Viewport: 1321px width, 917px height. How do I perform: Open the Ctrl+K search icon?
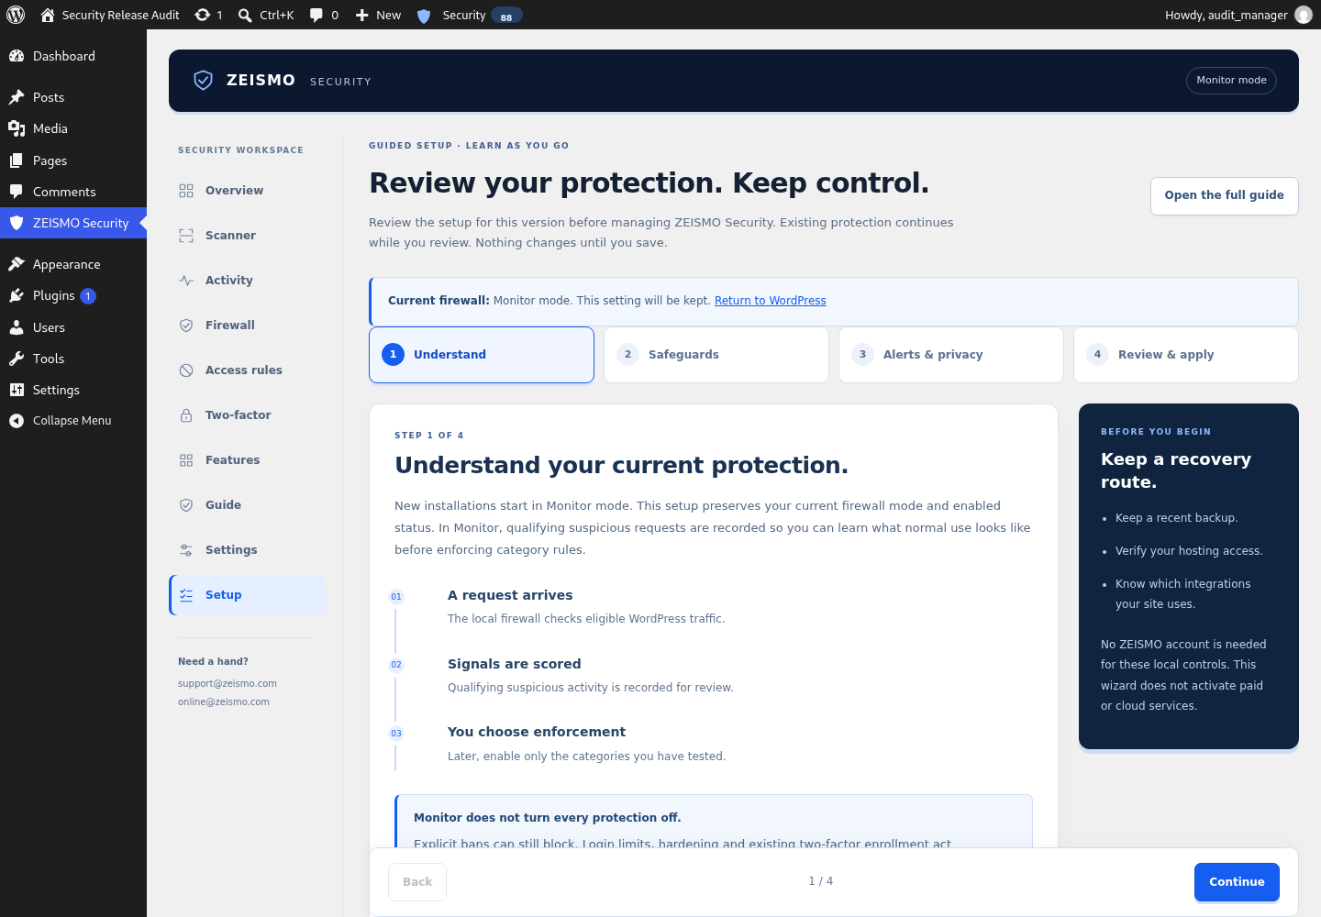click(245, 15)
